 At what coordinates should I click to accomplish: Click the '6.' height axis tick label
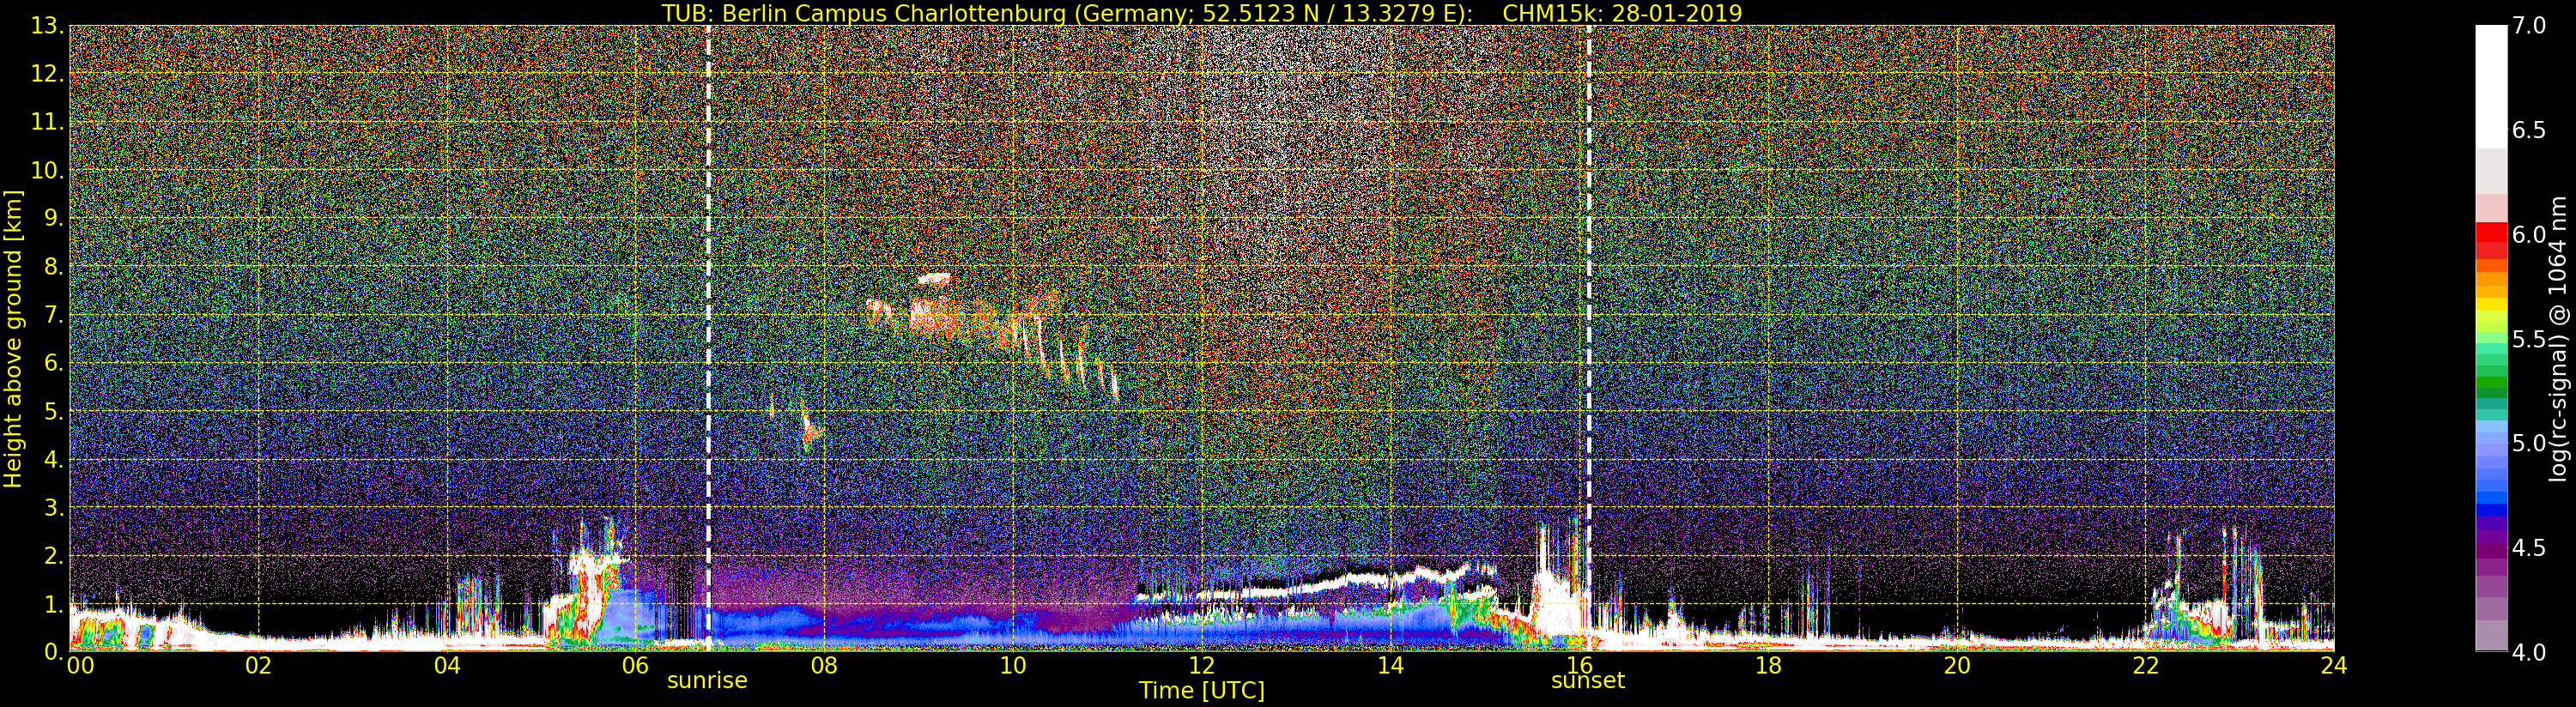click(x=53, y=363)
